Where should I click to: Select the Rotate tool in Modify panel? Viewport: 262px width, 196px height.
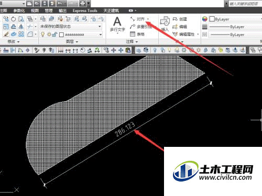click(13, 19)
